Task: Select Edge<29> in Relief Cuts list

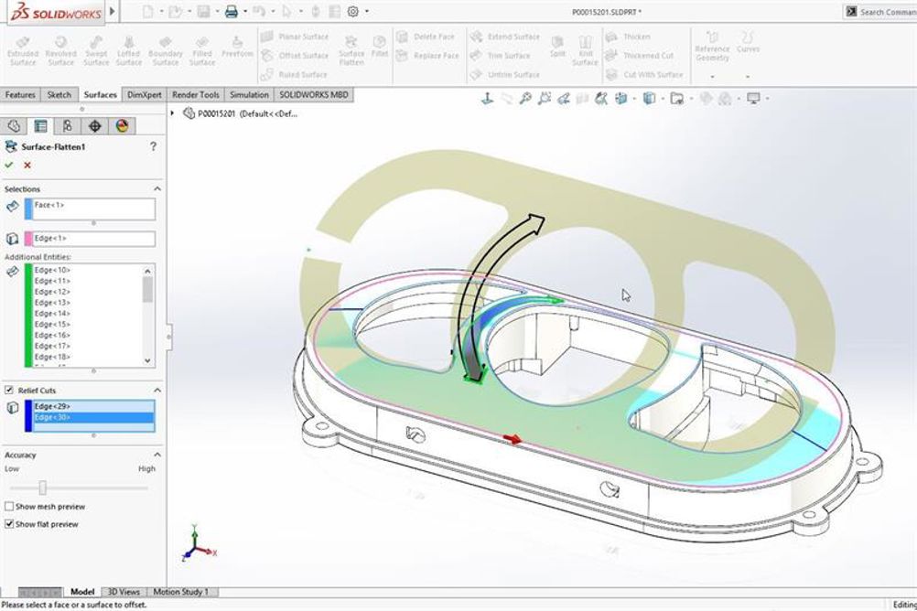Action: point(93,406)
